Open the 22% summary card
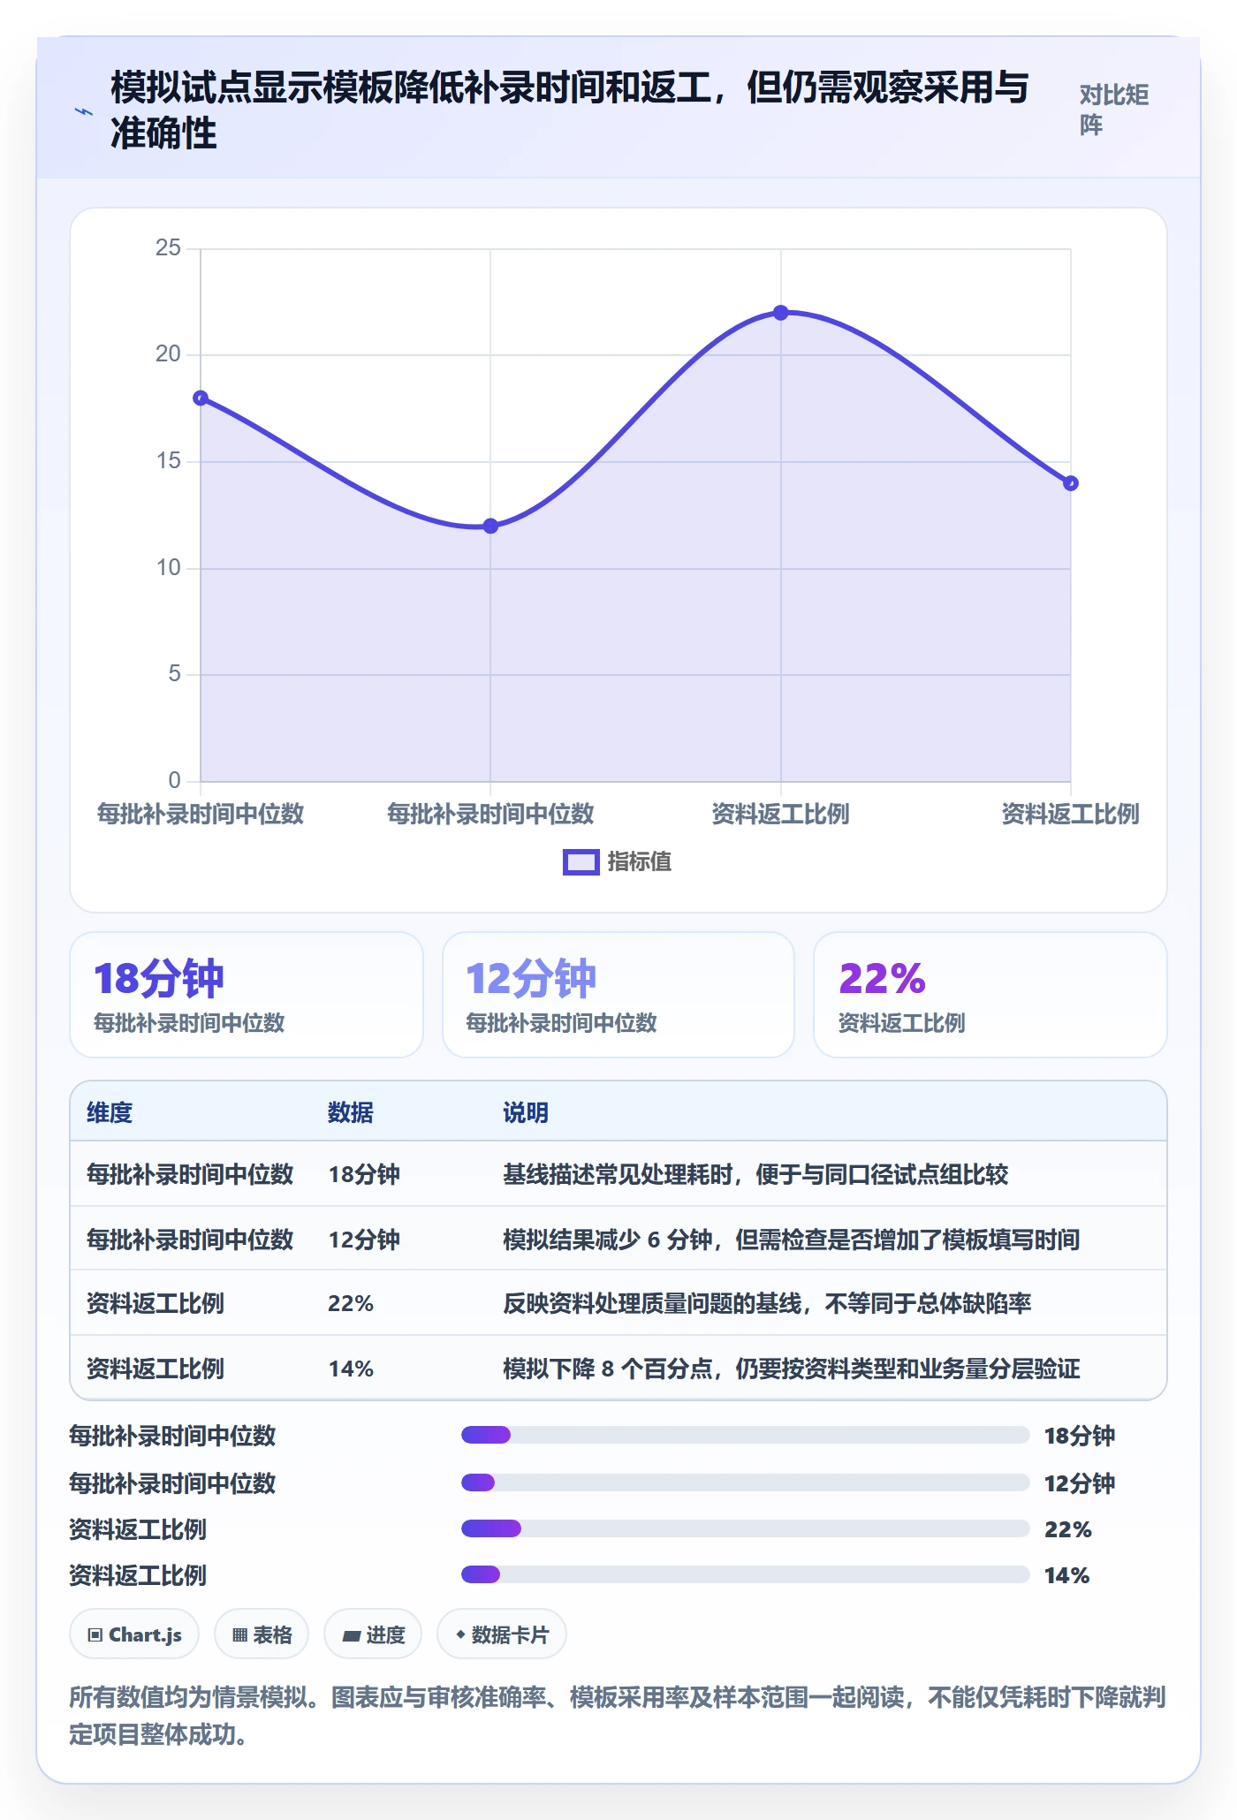The image size is (1237, 1820). (x=990, y=995)
